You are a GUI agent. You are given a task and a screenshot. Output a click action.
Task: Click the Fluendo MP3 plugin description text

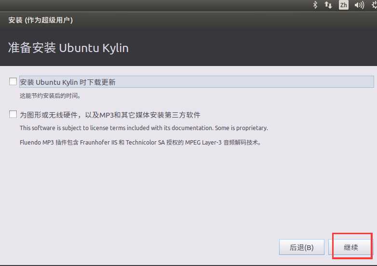pos(141,143)
